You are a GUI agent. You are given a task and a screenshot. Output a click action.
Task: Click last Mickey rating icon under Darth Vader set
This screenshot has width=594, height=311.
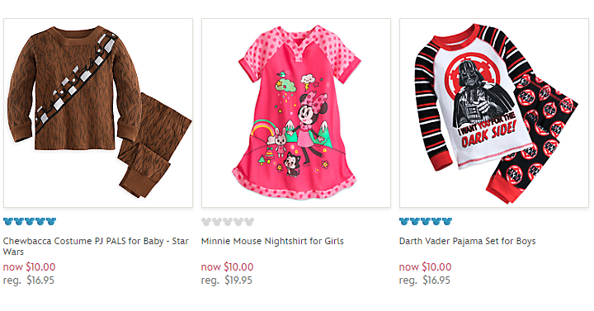pos(447,221)
